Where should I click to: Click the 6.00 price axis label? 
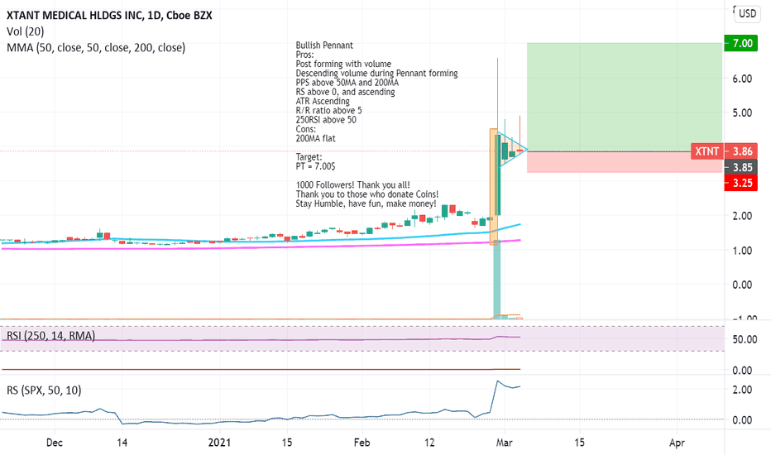(743, 79)
